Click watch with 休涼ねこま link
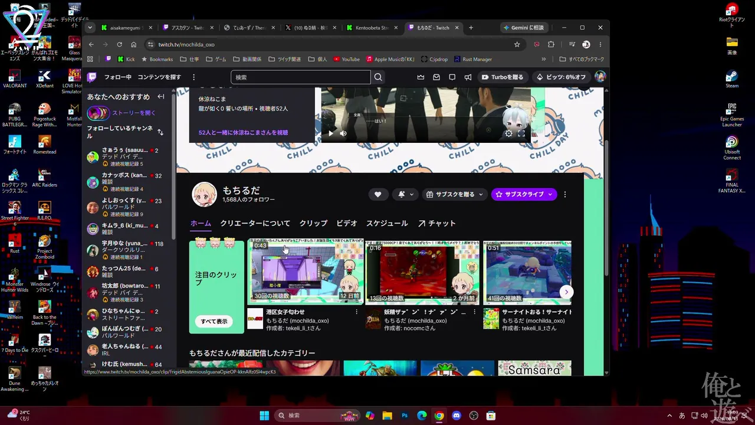 coord(243,133)
